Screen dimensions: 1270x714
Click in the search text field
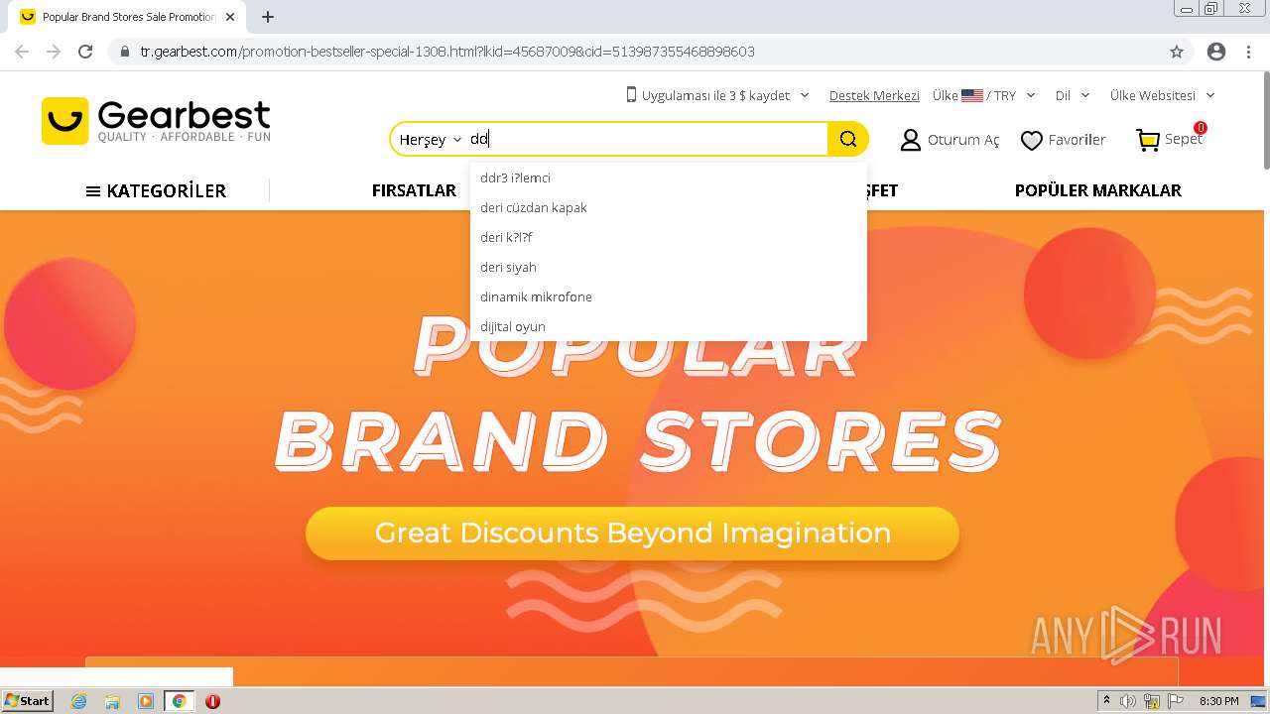[646, 140]
